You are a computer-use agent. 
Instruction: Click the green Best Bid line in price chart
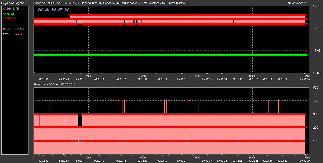(x=170, y=55)
